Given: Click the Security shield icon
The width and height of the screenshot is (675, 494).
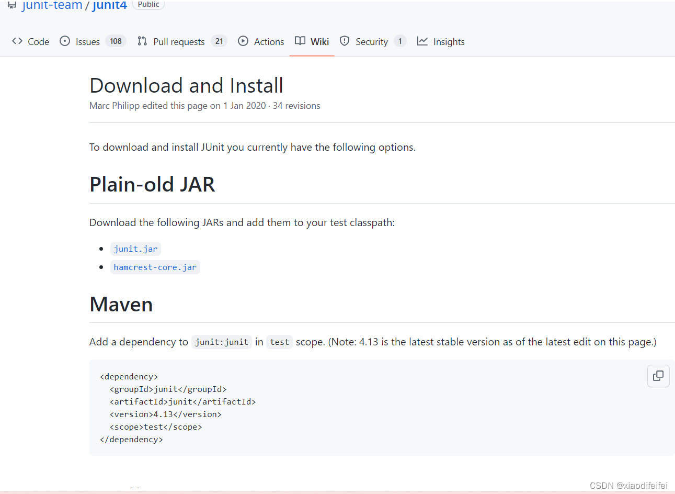Looking at the screenshot, I should [x=345, y=41].
